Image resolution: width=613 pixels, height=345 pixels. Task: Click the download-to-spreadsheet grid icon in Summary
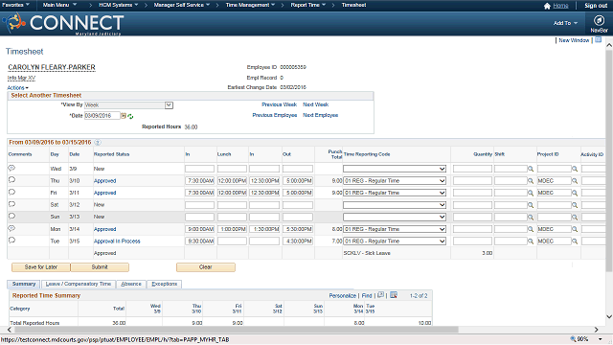click(x=394, y=295)
